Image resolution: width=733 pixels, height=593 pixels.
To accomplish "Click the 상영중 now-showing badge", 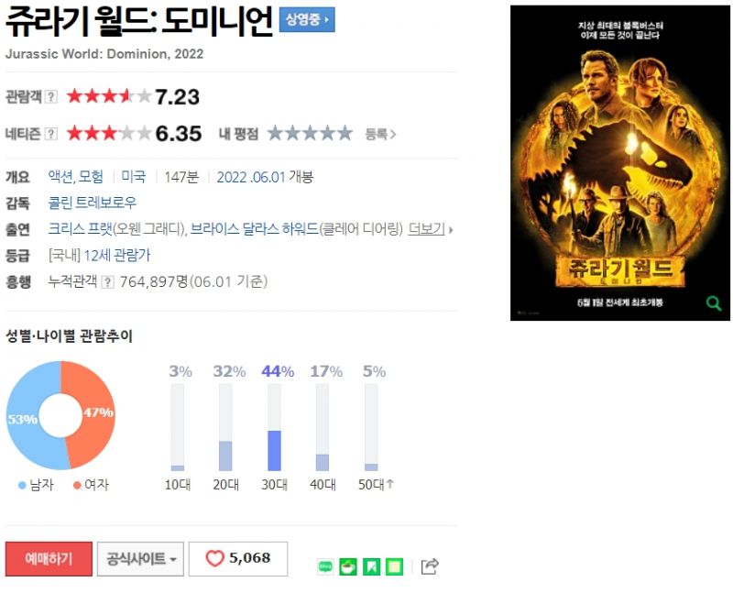I will click(307, 19).
